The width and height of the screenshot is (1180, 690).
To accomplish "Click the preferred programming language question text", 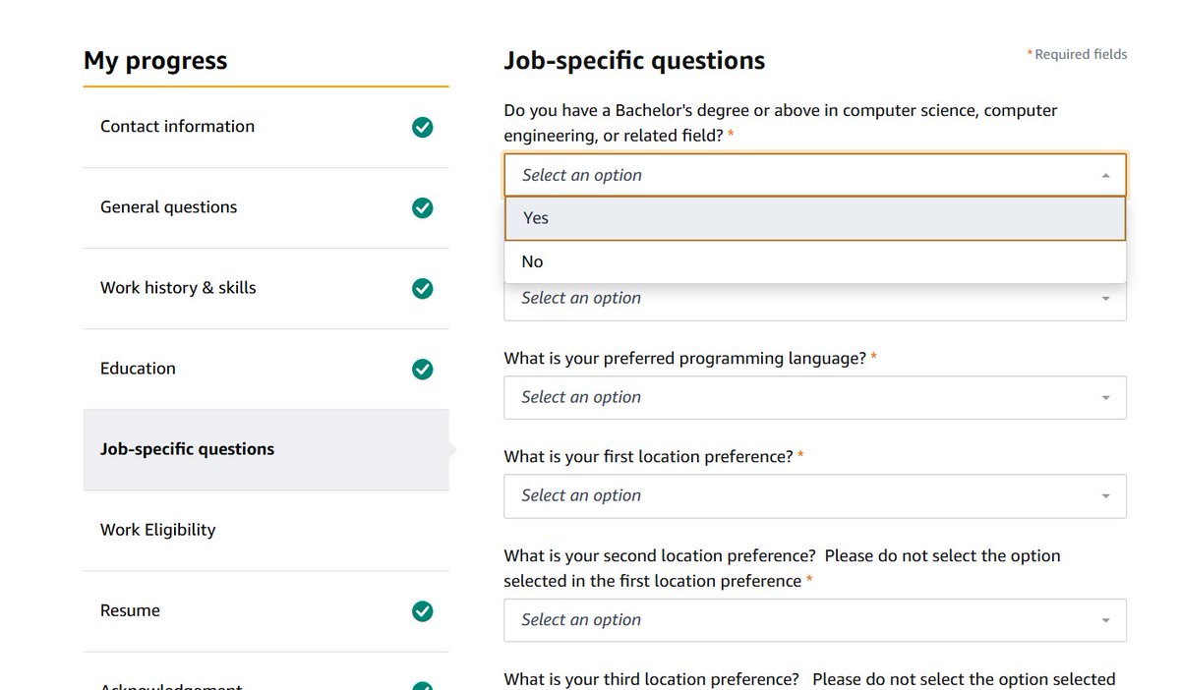I will tap(690, 359).
